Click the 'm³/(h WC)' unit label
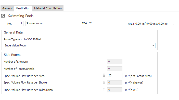The width and height of the screenshot is (179, 100). [x=132, y=90]
